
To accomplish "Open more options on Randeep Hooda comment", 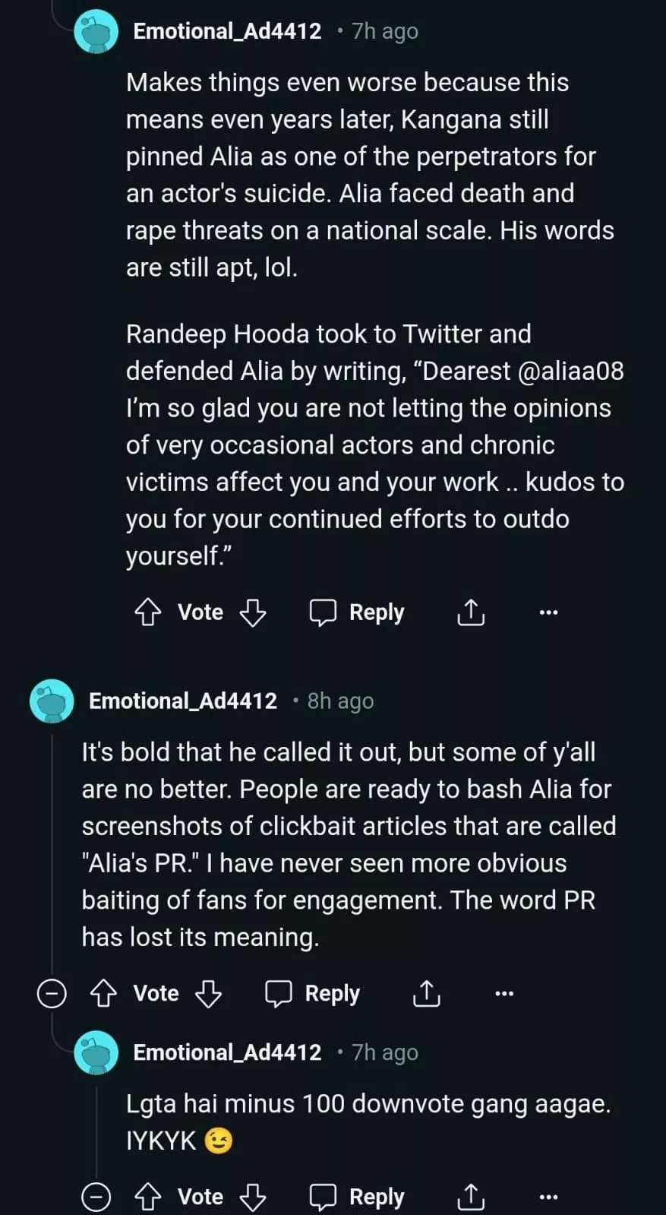I will point(548,612).
